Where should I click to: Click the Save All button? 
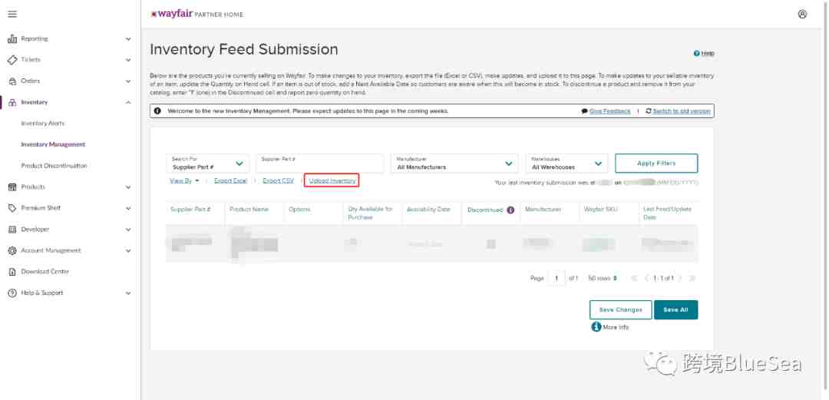point(675,310)
